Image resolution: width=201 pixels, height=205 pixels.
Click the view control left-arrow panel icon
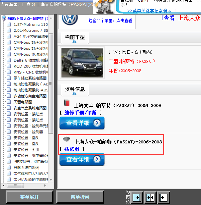[x=163, y=197]
